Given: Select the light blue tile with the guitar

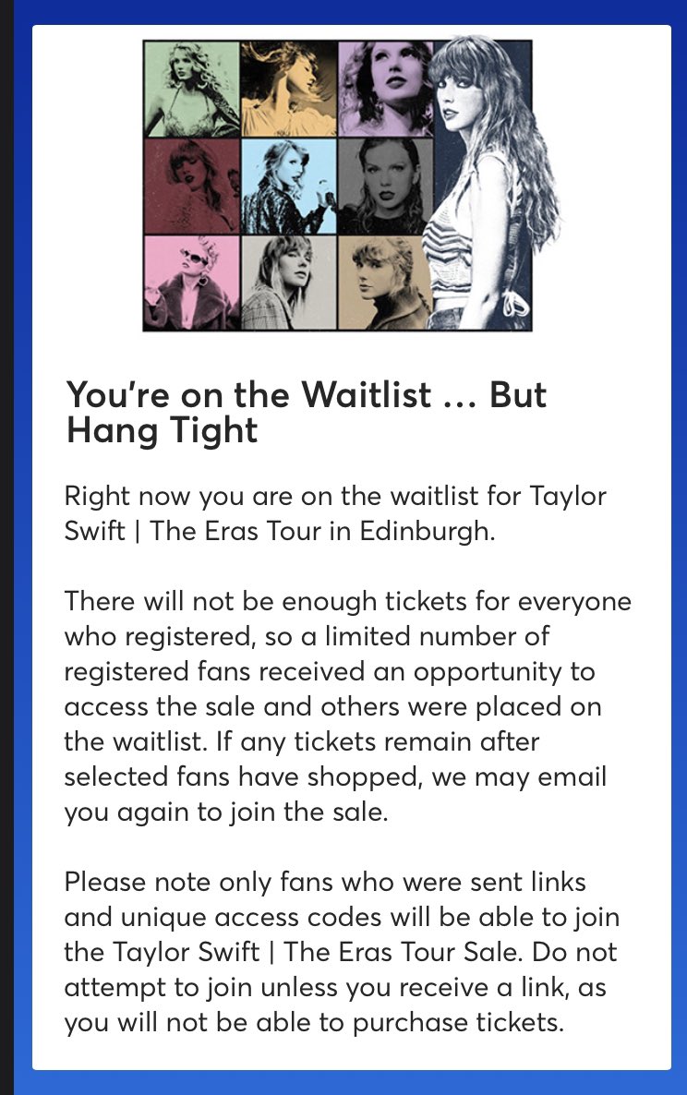Looking at the screenshot, I should pyautogui.click(x=289, y=187).
